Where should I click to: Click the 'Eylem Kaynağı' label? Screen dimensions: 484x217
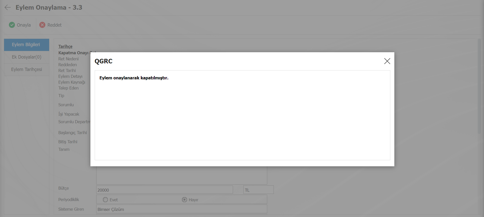(72, 82)
